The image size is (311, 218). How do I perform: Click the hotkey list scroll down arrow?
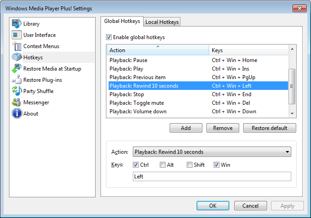[292, 113]
